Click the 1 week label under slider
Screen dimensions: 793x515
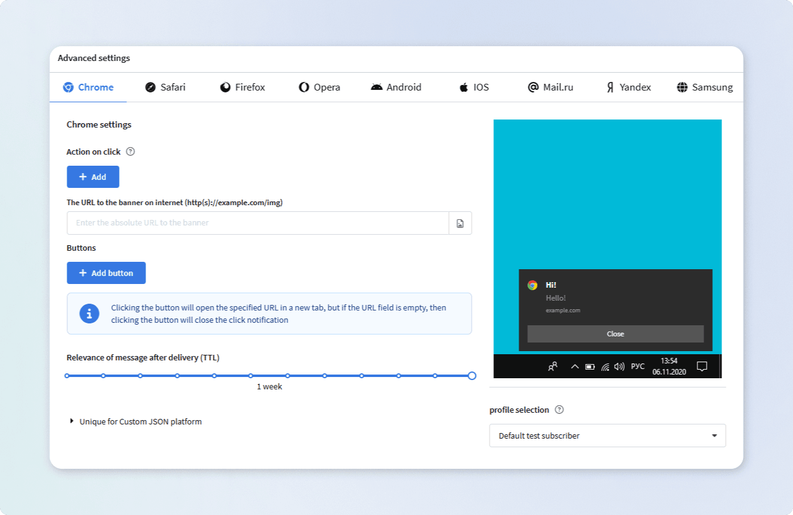[269, 387]
